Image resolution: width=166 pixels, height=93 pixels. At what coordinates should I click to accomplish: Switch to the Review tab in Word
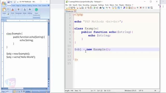click(x=35, y=6)
